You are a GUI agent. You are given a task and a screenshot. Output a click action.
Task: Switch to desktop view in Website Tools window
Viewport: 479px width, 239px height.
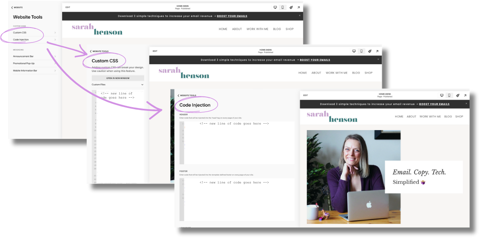tap(275, 7)
